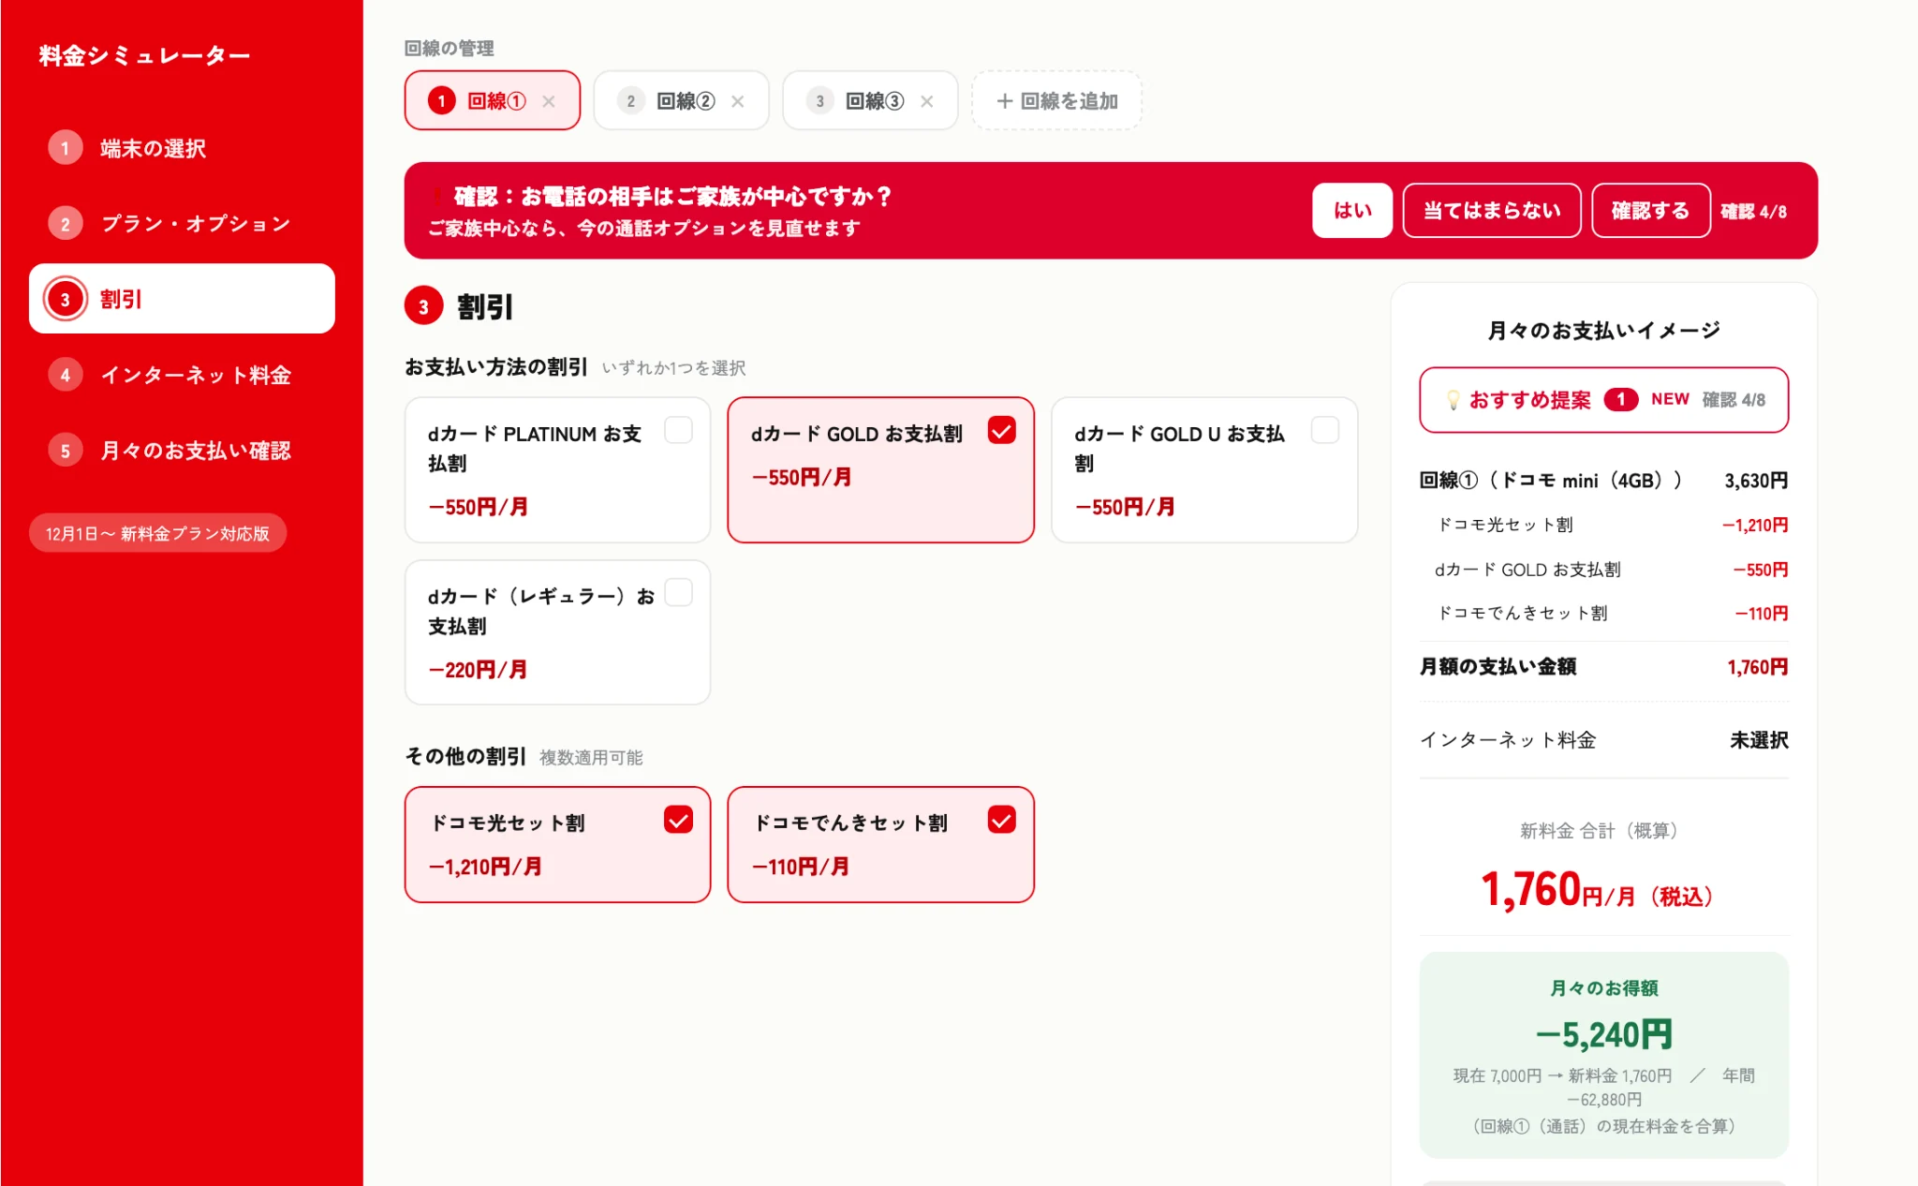Screen dimensions: 1918x1186
Task: Choose 当てはまらない in the confirmation banner
Action: [1492, 211]
